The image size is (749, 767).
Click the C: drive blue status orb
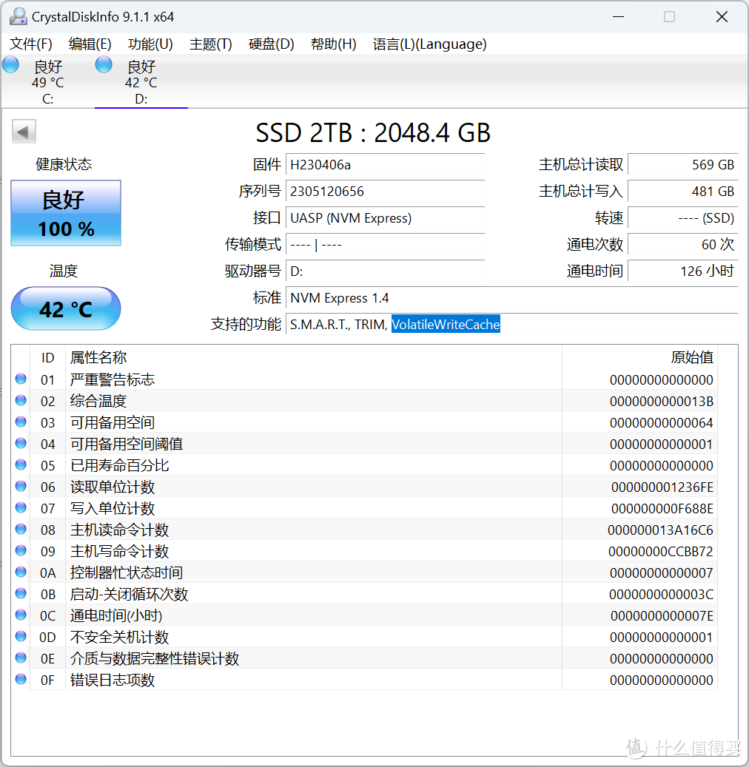click(x=10, y=65)
